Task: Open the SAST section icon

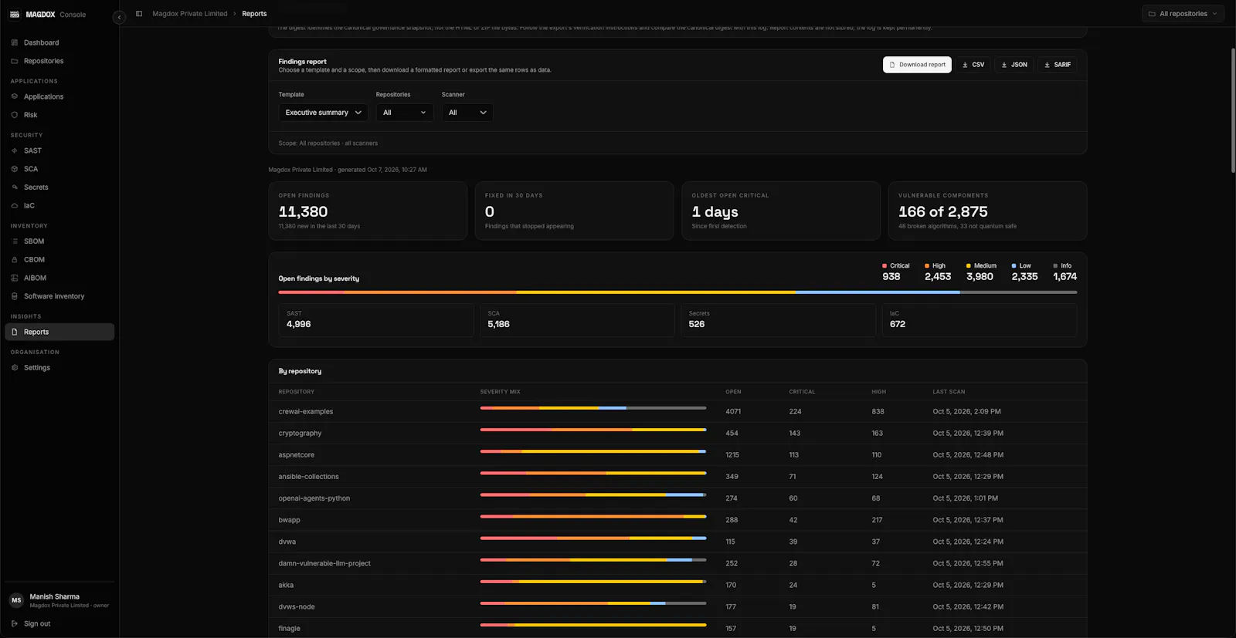Action: coord(15,150)
